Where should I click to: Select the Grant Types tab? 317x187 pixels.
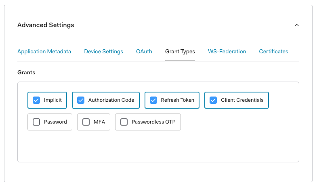click(x=180, y=52)
